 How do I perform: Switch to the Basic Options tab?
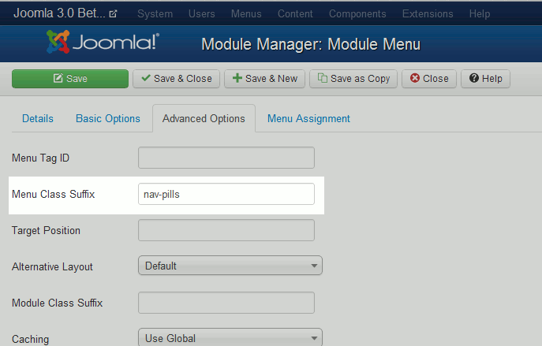108,119
